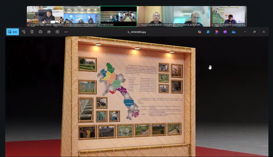Start the slideshow from the toolbar

click(57, 32)
